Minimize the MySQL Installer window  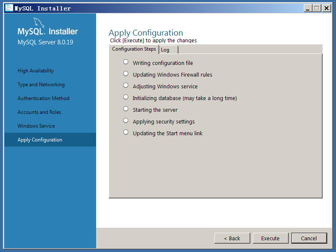pyautogui.click(x=308, y=8)
